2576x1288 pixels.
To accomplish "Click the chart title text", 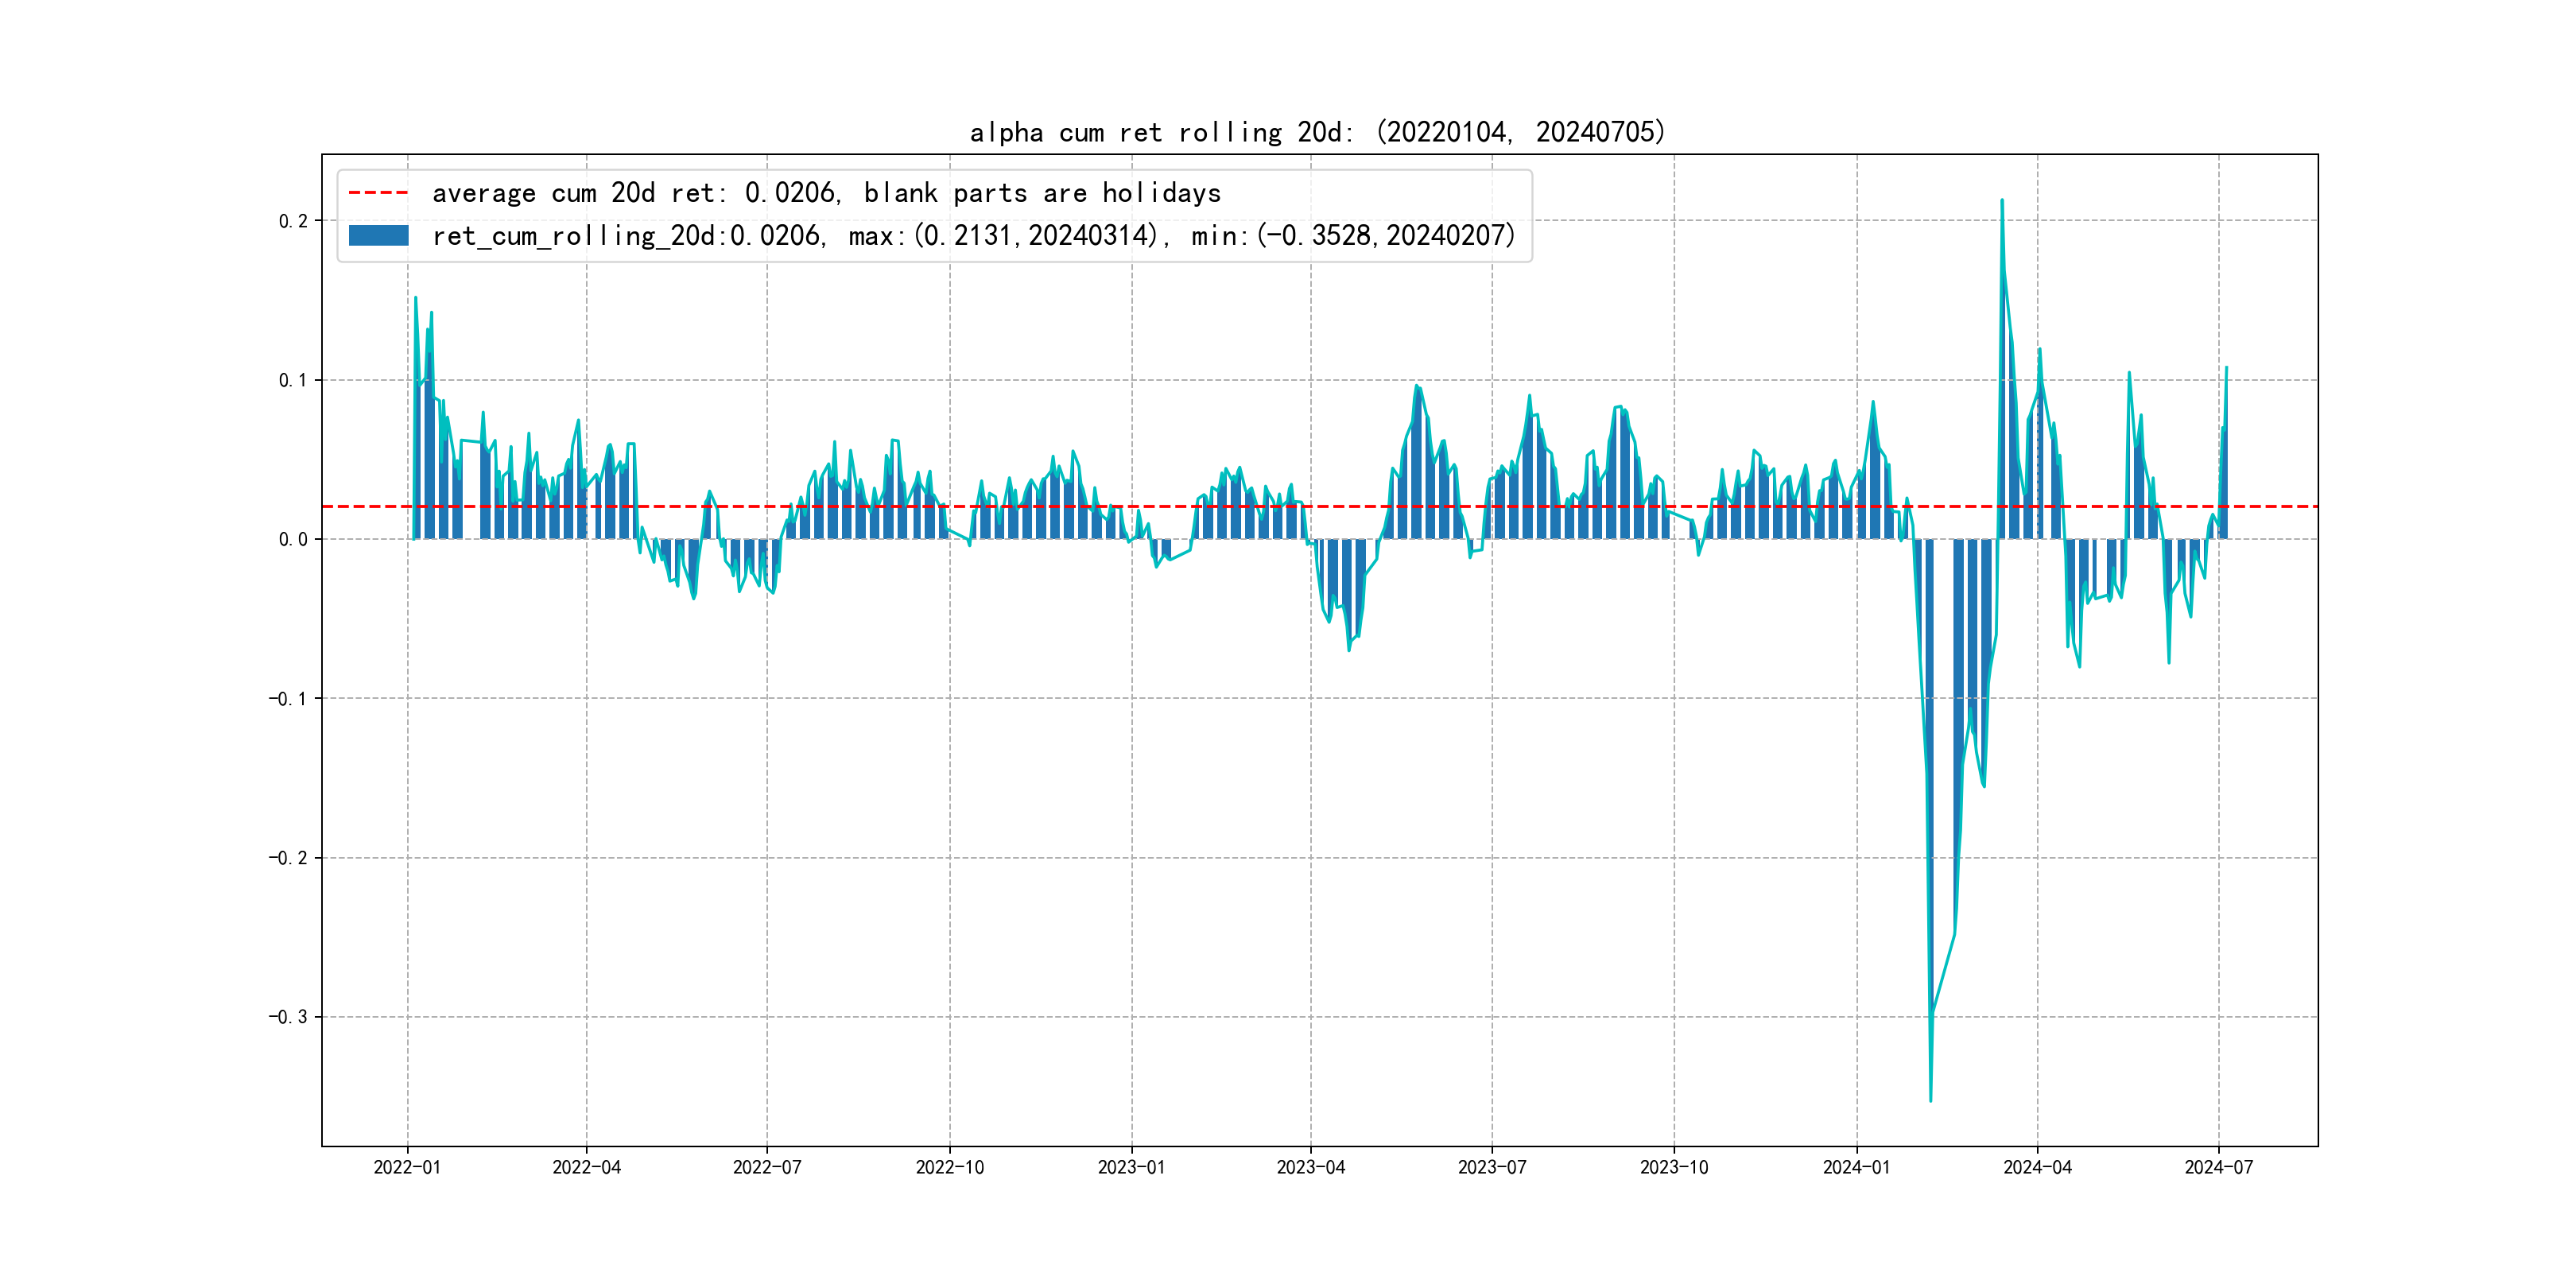I will click(x=1317, y=132).
